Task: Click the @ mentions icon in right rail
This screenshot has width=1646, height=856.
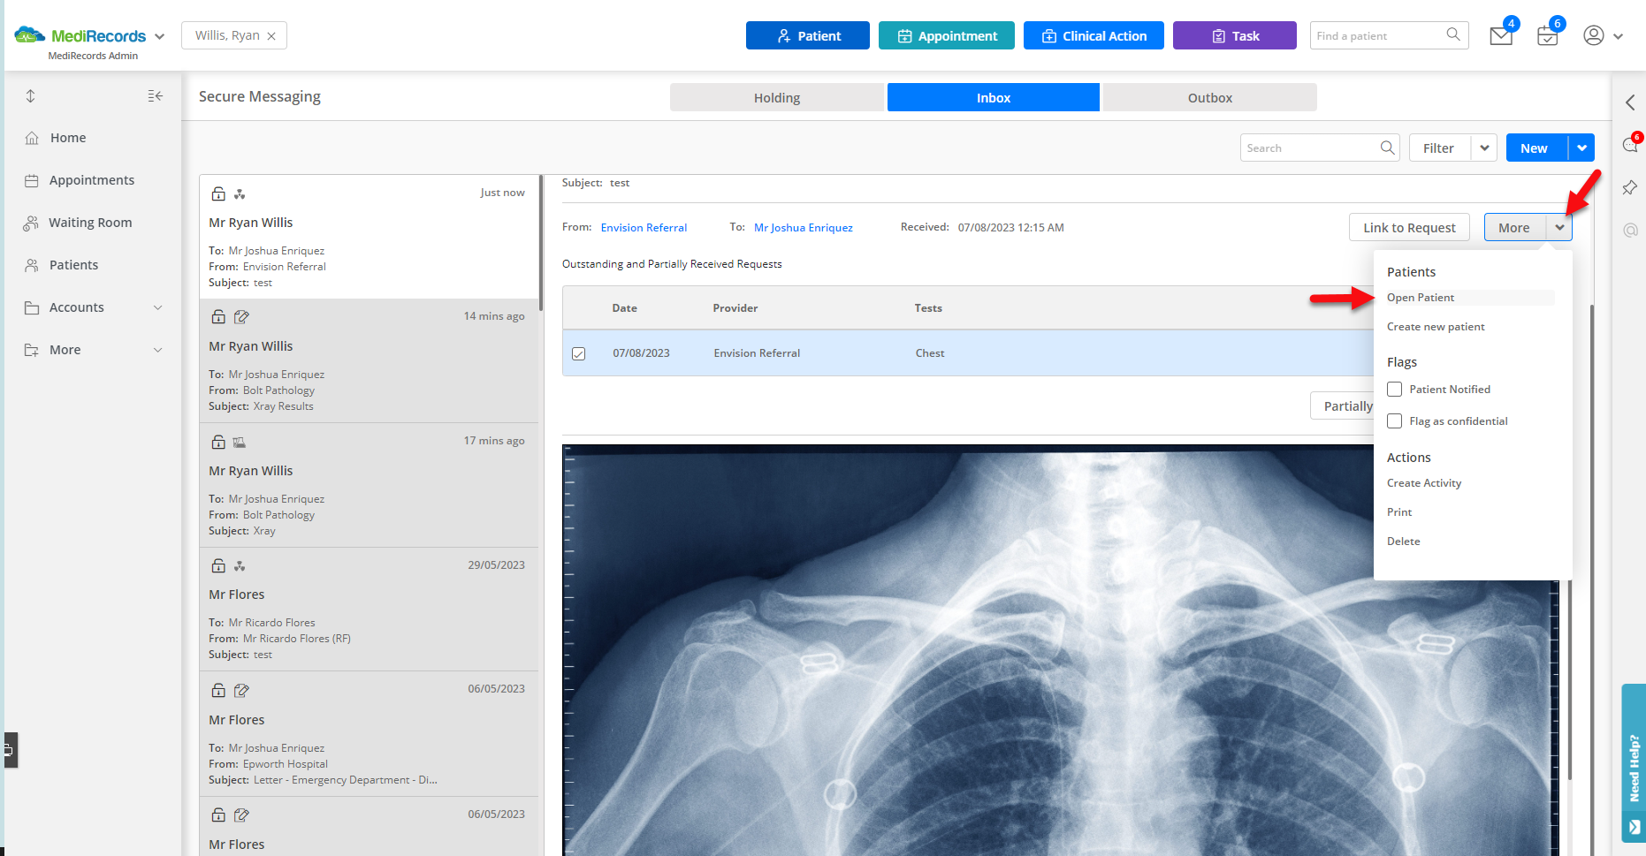Action: (x=1630, y=231)
